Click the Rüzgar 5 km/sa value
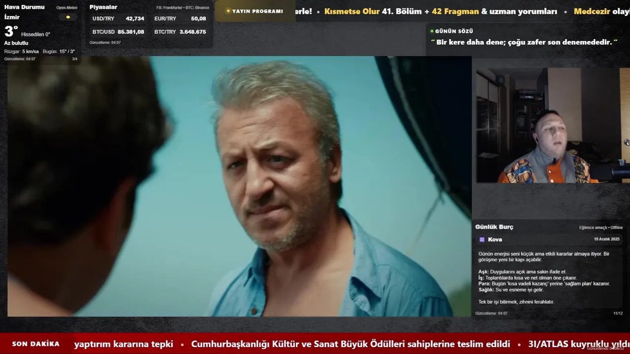This screenshot has width=630, height=354. tap(22, 52)
